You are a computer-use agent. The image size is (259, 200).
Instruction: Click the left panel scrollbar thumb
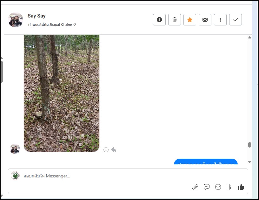pos(2,72)
